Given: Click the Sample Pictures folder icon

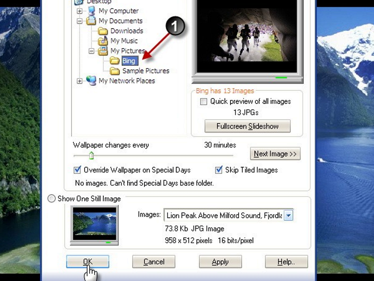Looking at the screenshot, I should pyautogui.click(x=115, y=71).
